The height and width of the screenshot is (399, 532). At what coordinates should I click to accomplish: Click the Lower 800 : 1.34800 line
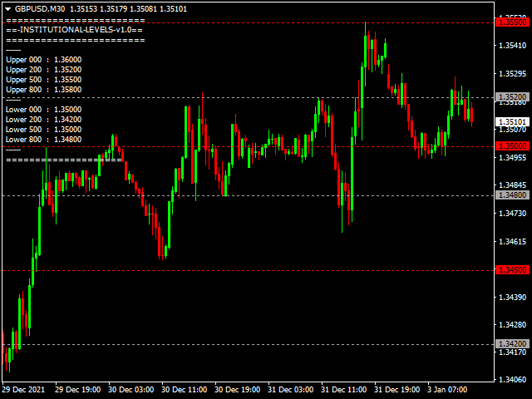(44, 140)
